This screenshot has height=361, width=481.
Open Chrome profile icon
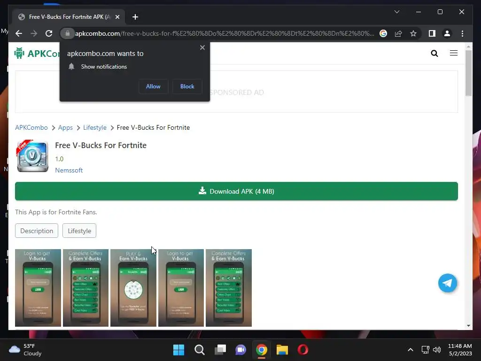tap(447, 33)
